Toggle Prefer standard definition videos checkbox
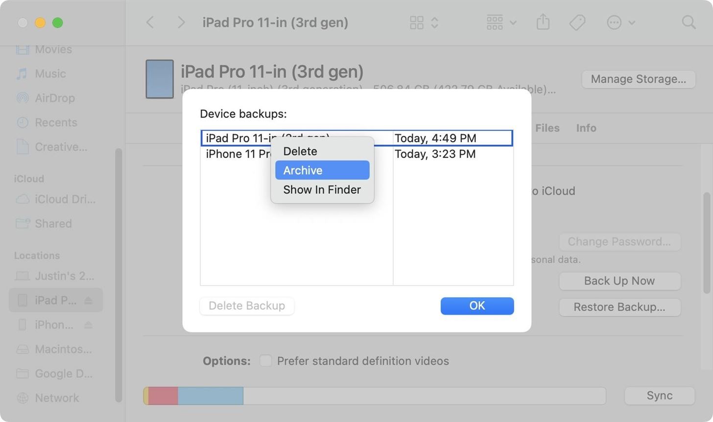Screen dimensions: 713x422 (x=265, y=361)
